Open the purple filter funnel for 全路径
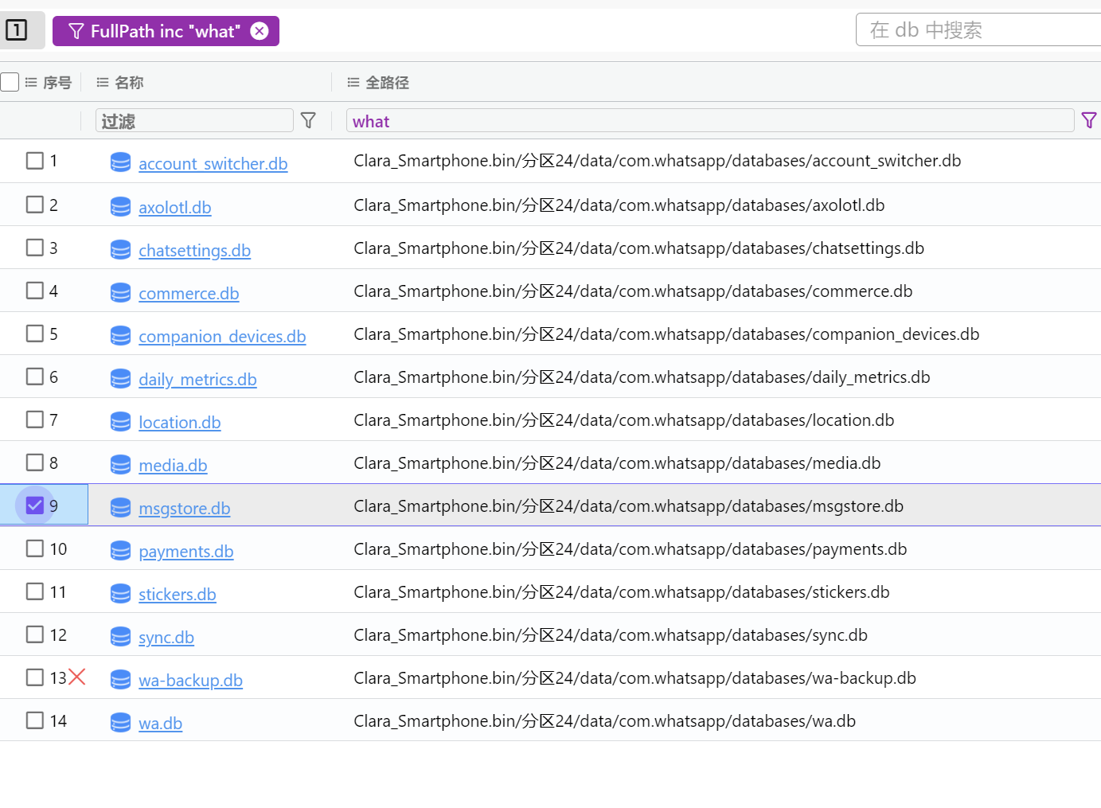The width and height of the screenshot is (1101, 808). [x=1089, y=120]
